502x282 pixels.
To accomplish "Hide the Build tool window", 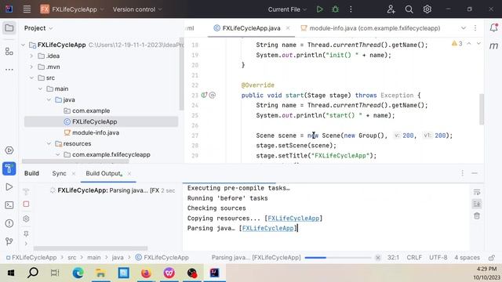I will pos(475,173).
